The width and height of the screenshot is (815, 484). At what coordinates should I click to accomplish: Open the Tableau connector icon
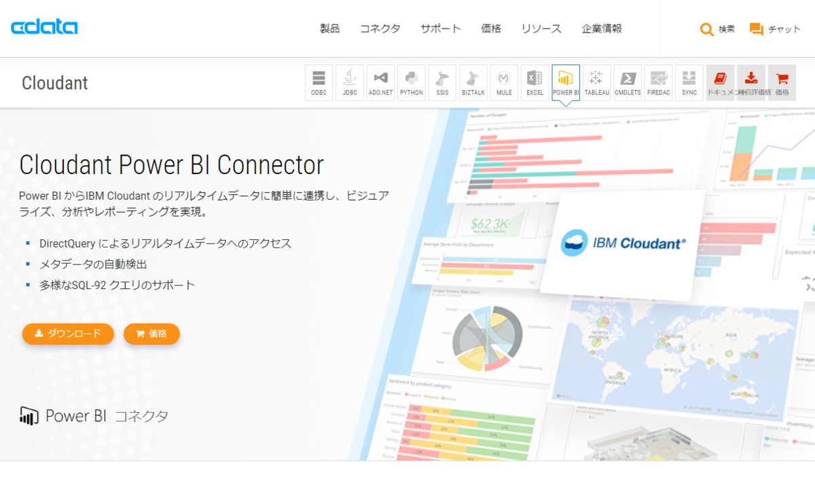[597, 83]
